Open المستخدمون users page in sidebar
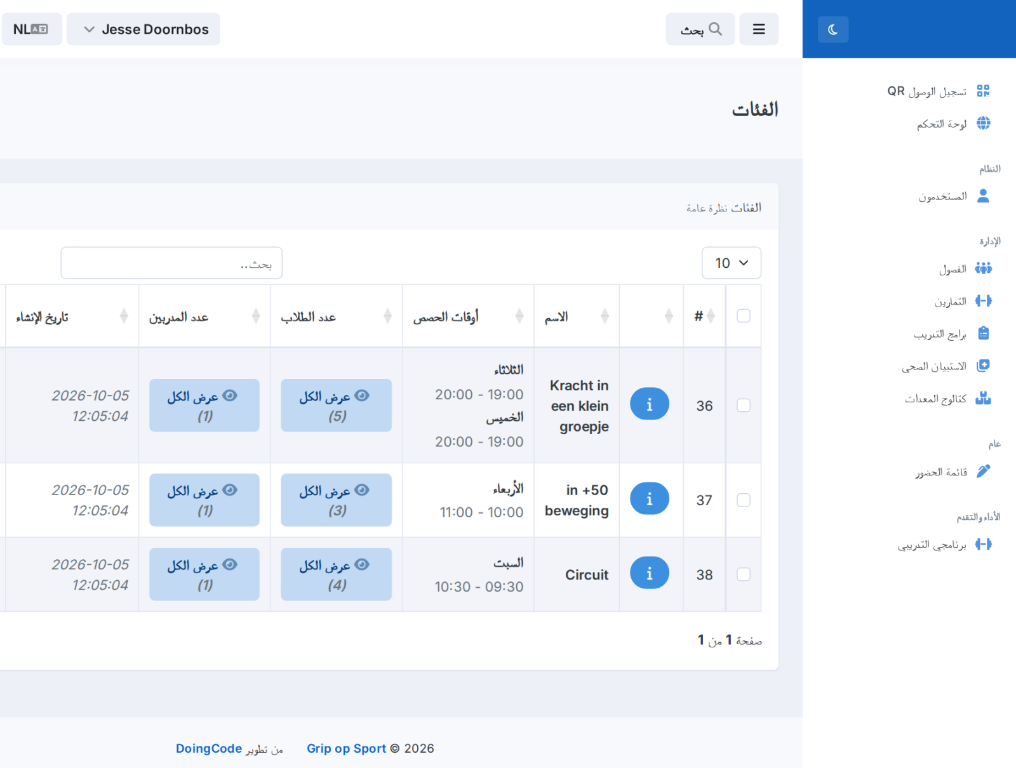 [x=954, y=196]
